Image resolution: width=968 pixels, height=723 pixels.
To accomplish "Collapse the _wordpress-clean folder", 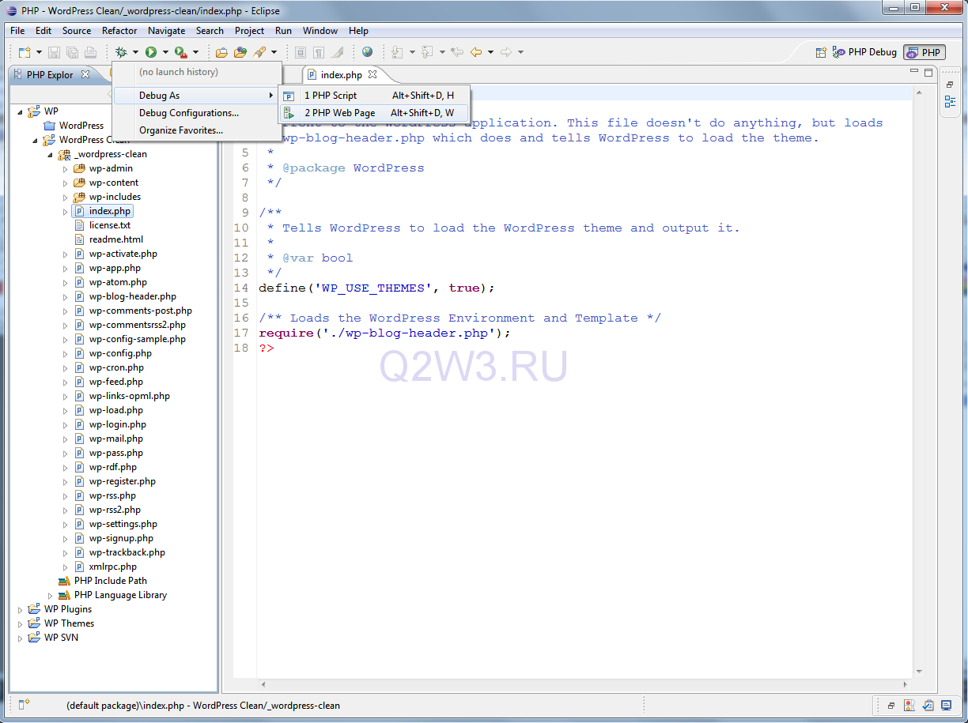I will [51, 154].
